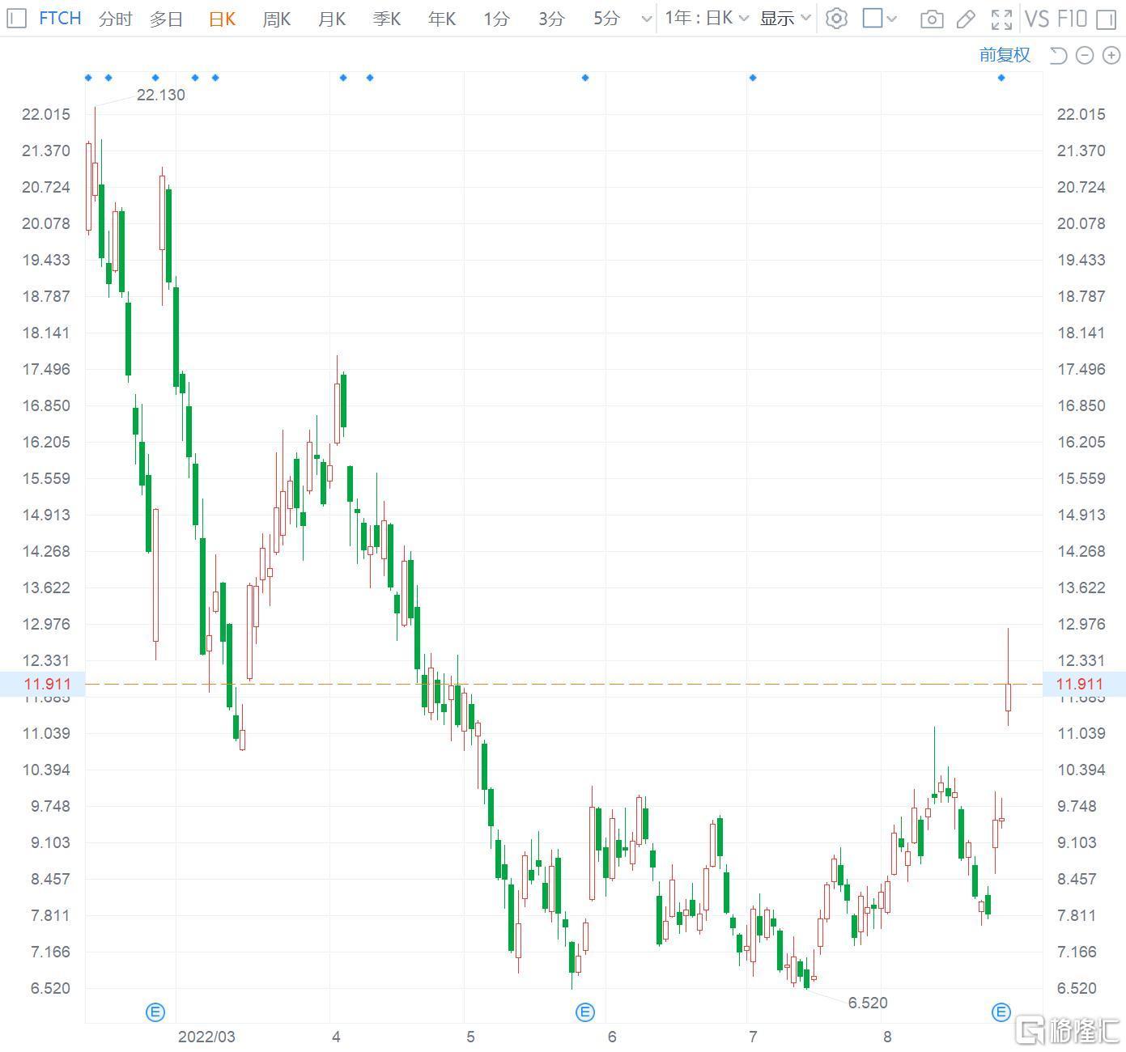Click the blue diamond marker above July
The width and height of the screenshot is (1126, 1052).
click(753, 78)
